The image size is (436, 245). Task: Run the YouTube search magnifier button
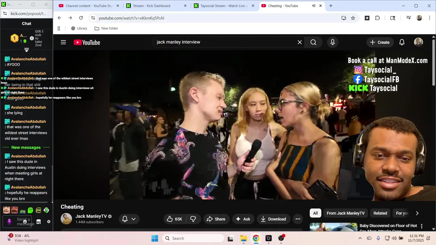313,42
